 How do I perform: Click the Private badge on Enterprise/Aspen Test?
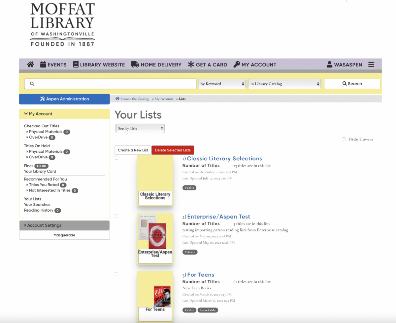click(190, 252)
